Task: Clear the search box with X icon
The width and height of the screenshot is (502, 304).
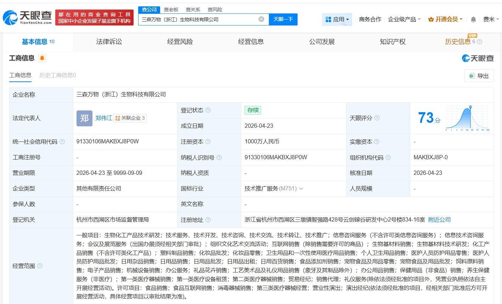Action: 261,19
